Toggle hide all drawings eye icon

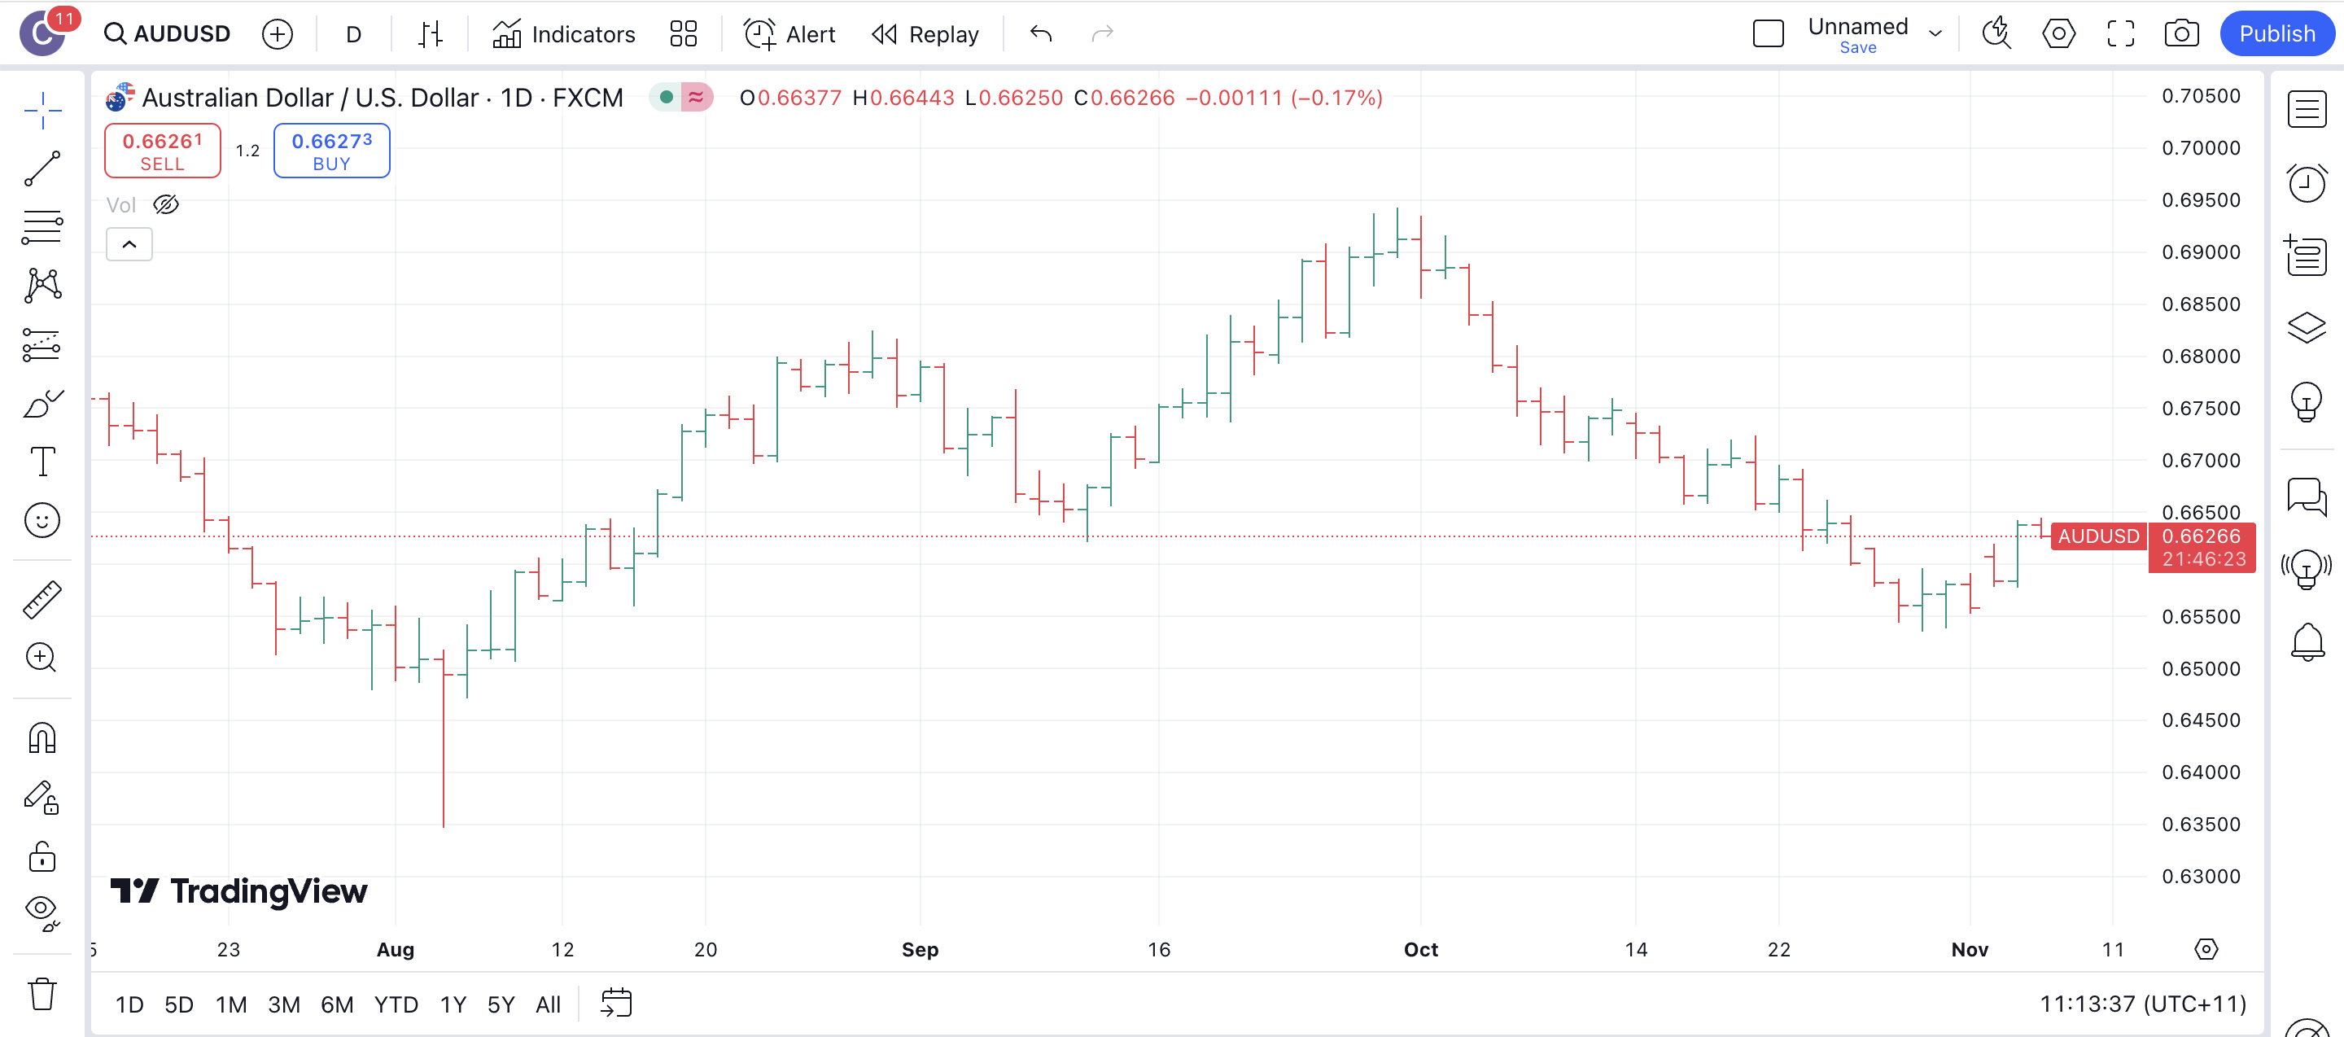pos(42,911)
